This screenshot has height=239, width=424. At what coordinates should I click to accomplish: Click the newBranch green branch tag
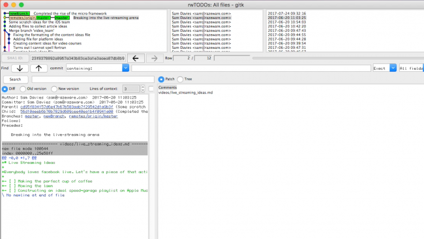[19, 14]
